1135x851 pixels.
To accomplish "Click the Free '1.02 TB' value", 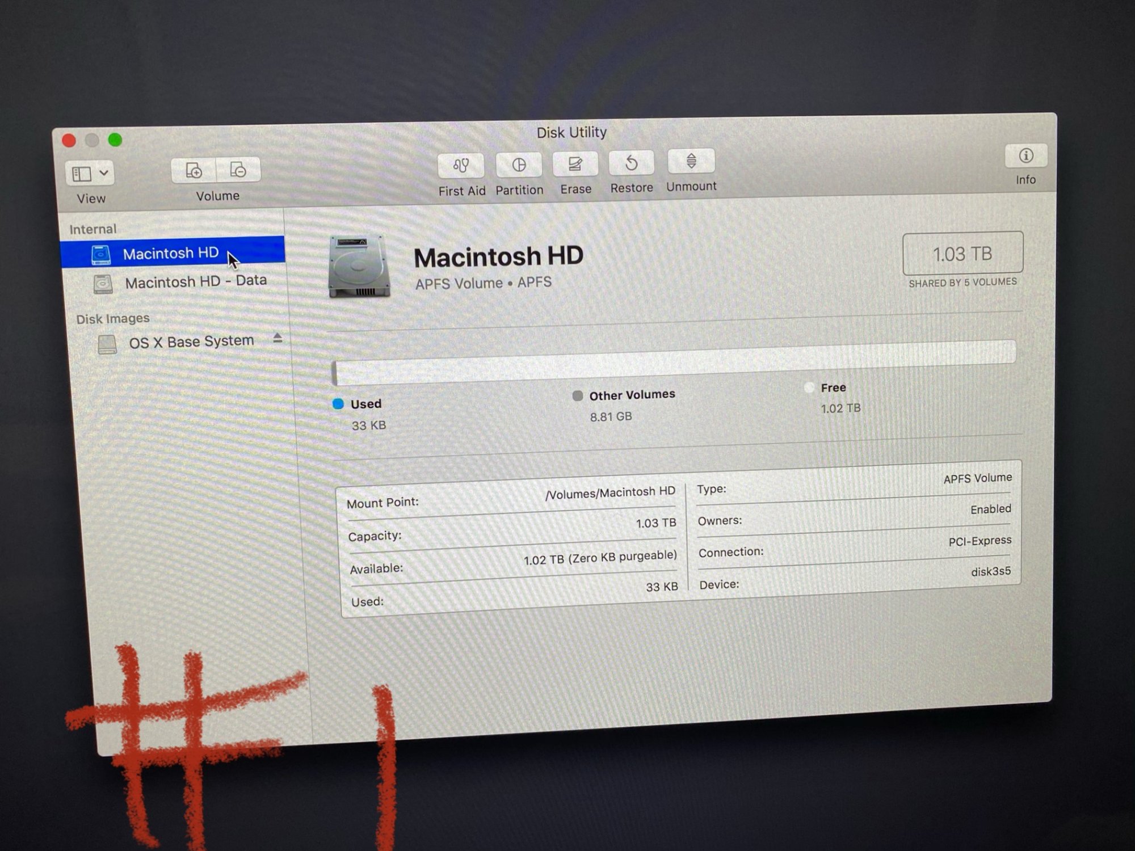I will pyautogui.click(x=840, y=408).
